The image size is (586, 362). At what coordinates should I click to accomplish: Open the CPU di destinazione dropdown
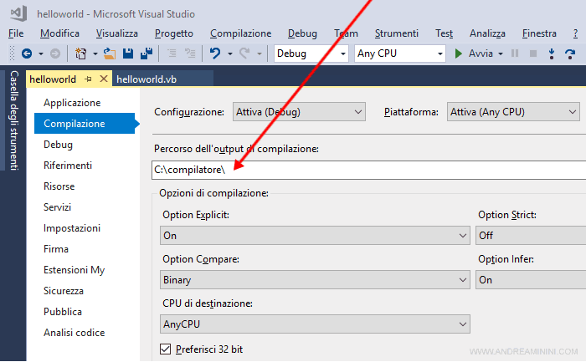[315, 324]
